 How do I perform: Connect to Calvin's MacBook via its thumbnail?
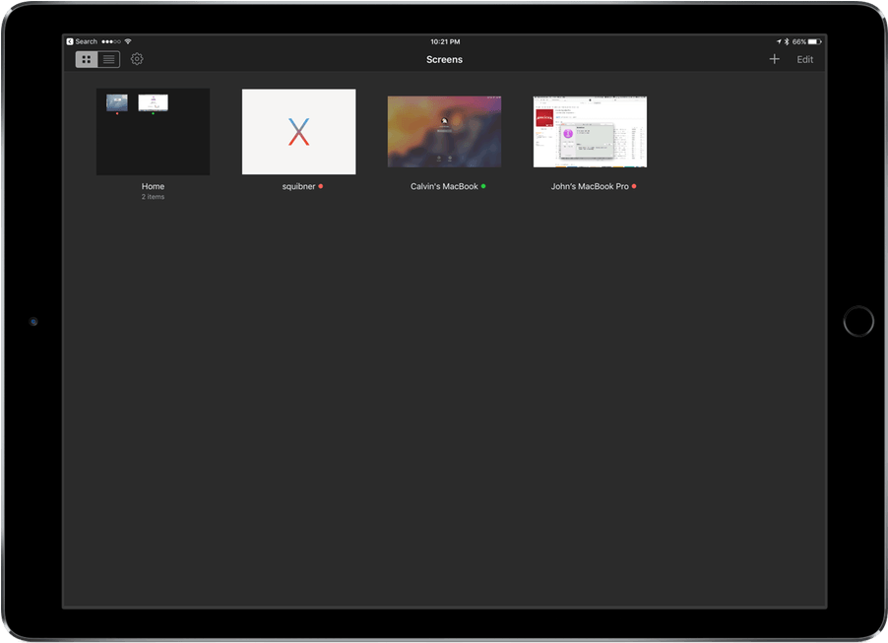click(x=443, y=131)
